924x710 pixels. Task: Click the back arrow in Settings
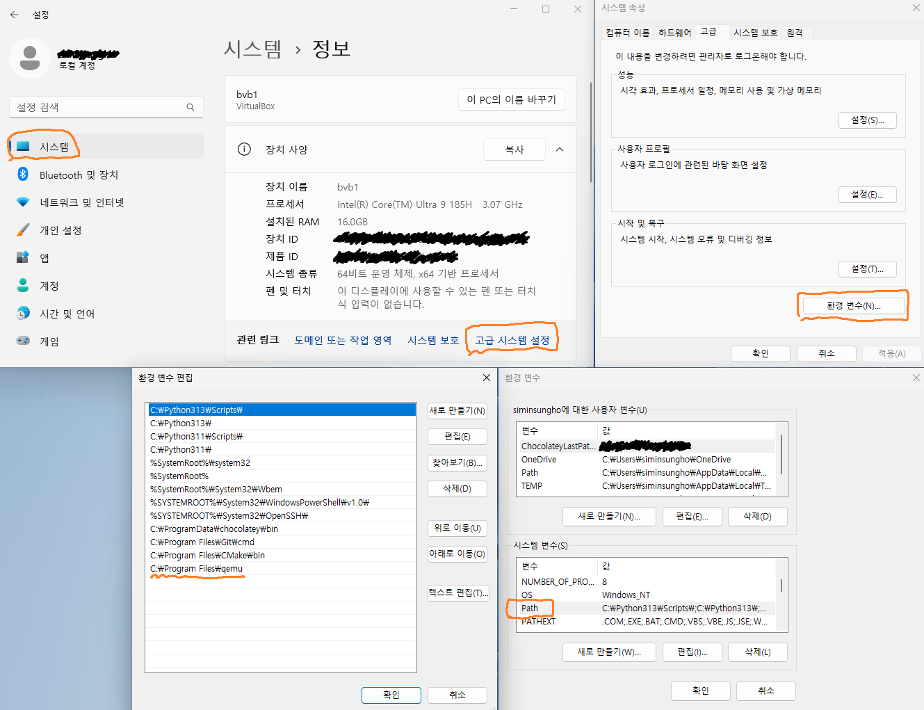coord(15,14)
